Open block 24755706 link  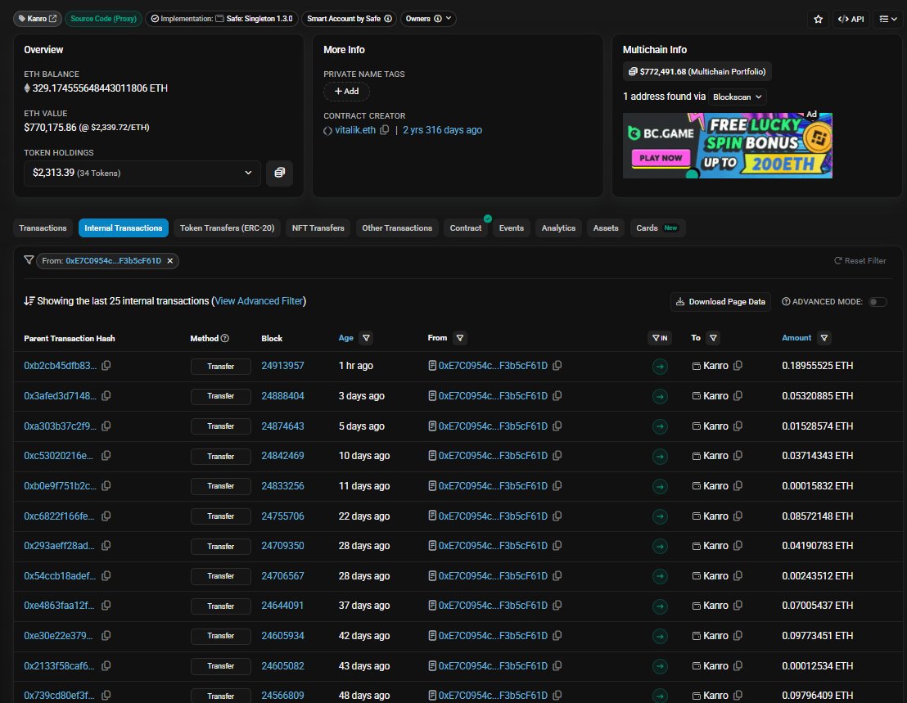tap(282, 516)
